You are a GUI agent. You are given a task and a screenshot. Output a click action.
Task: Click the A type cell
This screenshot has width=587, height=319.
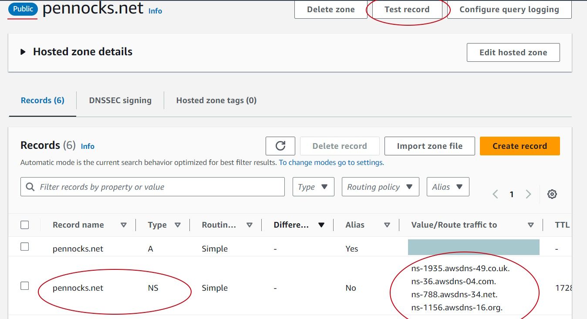tap(151, 249)
